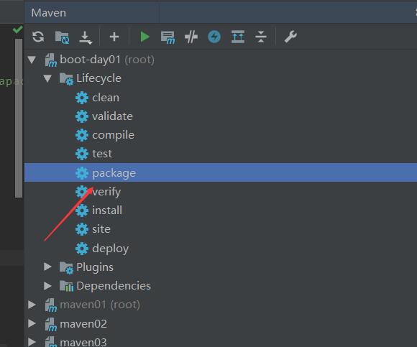Collapse the boot-day01 root node

pyautogui.click(x=32, y=60)
